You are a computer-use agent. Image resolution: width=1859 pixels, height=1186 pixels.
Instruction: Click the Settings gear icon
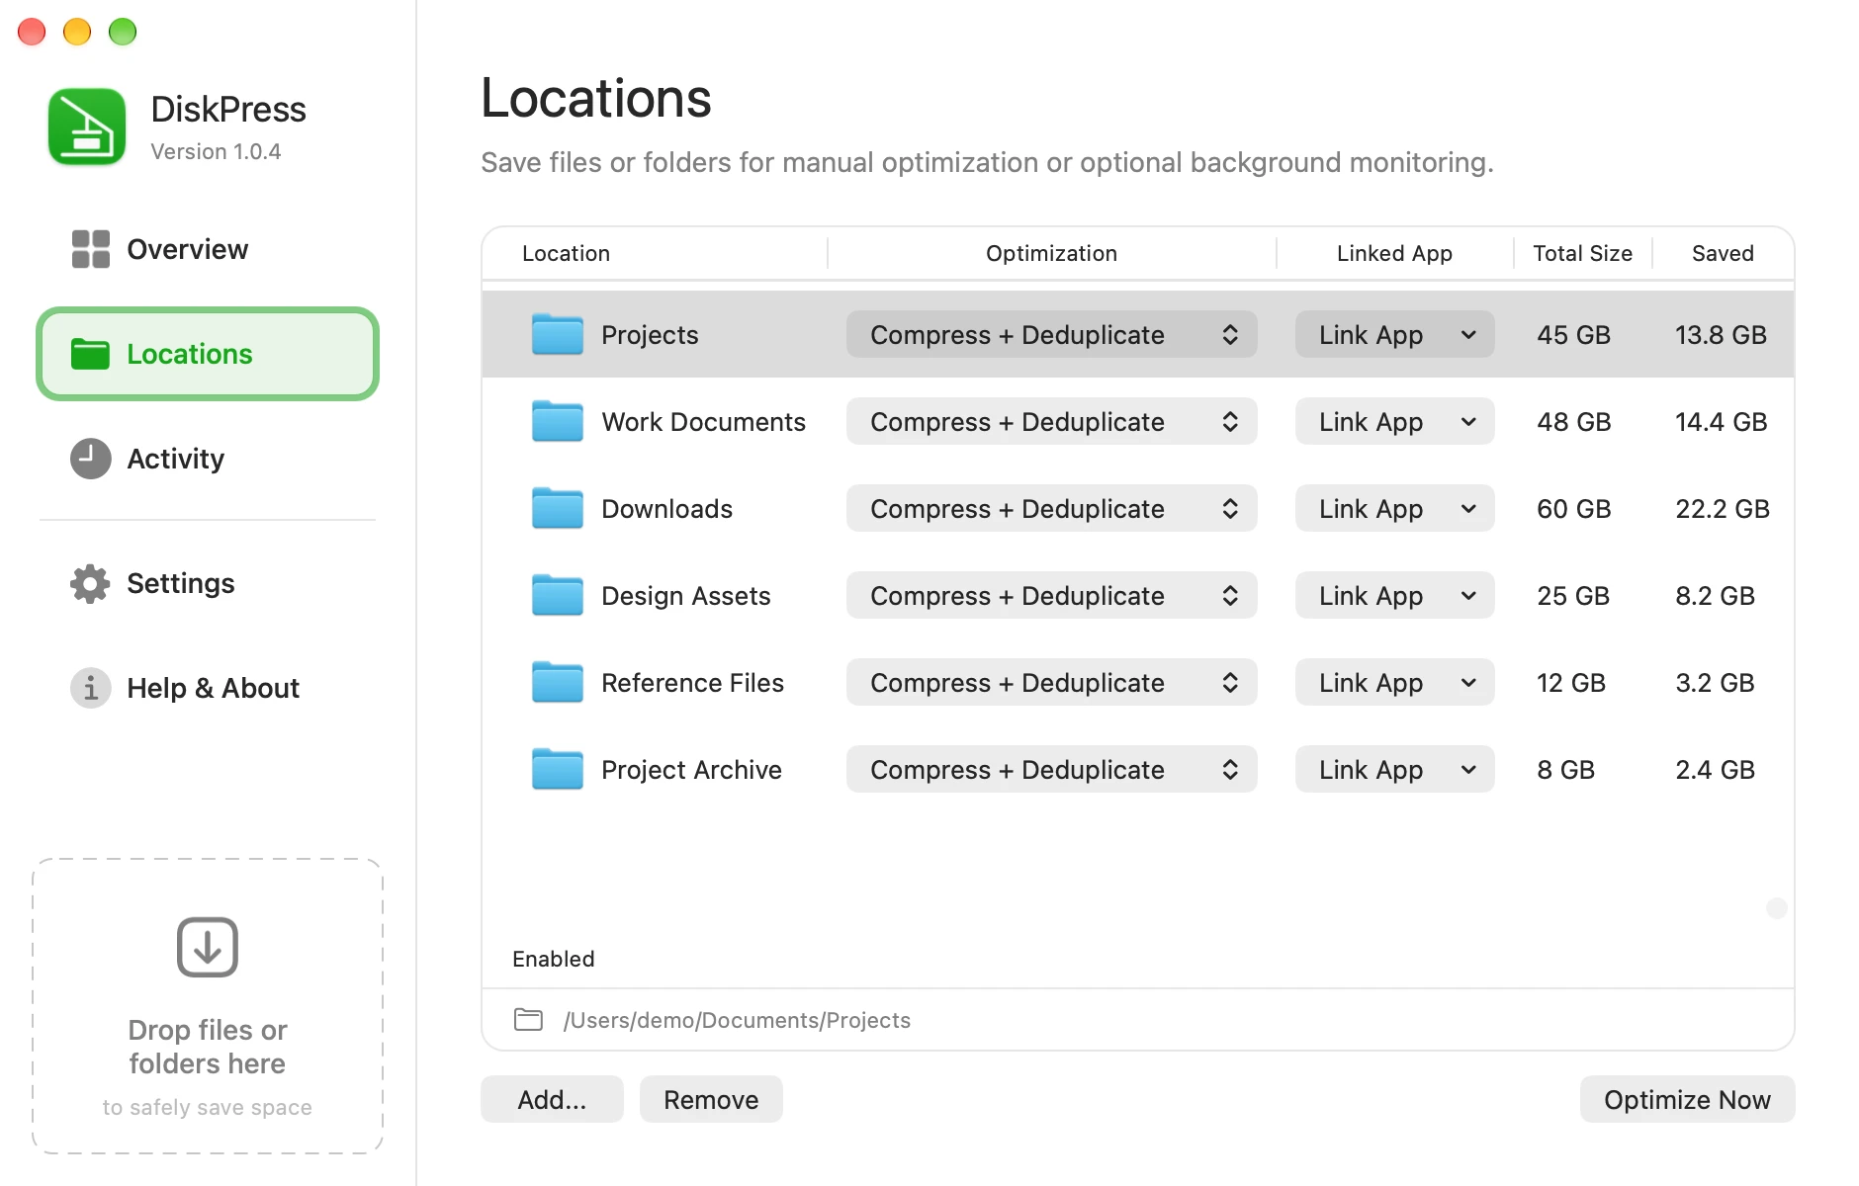90,583
